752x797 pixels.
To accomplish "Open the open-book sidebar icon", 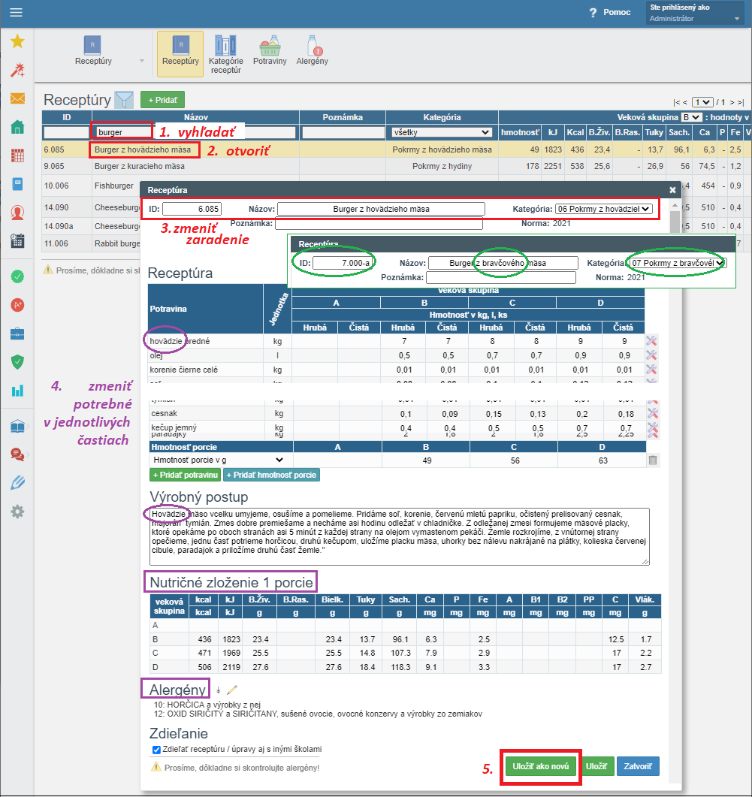I will pyautogui.click(x=17, y=426).
